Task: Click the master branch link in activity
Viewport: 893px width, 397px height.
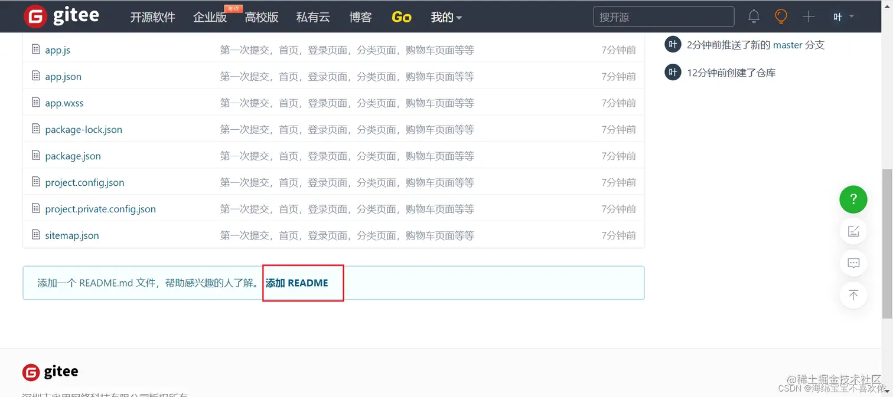Action: point(788,45)
